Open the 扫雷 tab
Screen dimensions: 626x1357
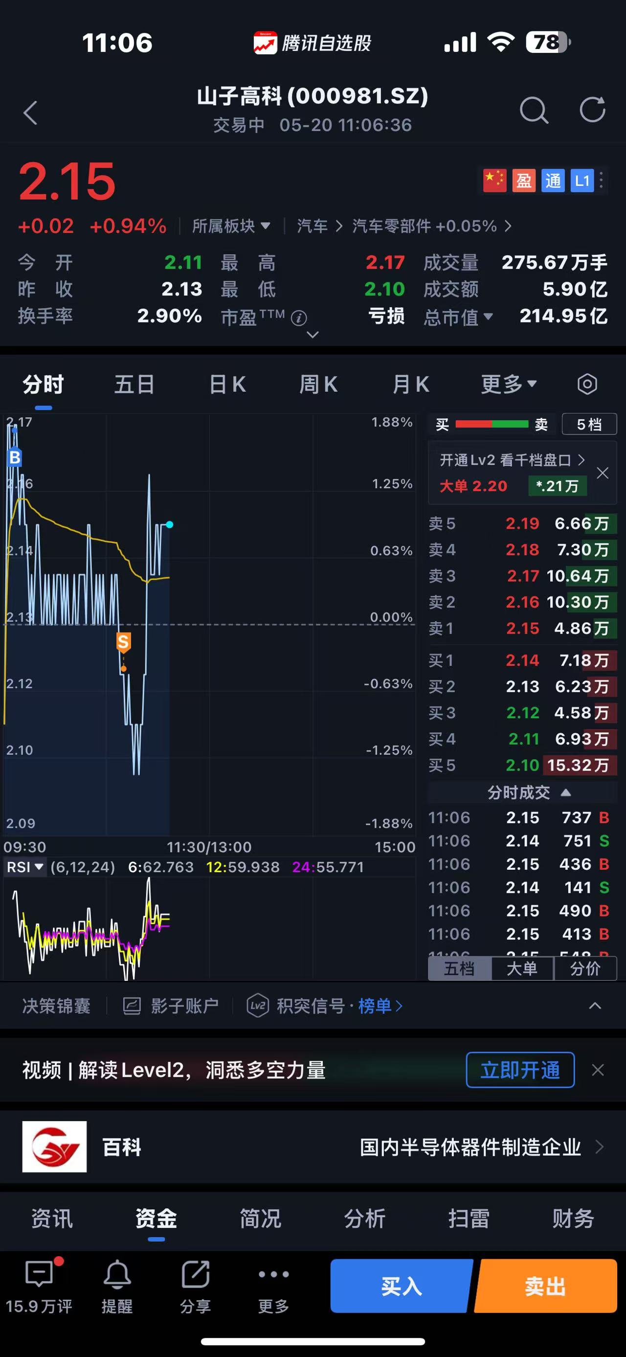(469, 1219)
